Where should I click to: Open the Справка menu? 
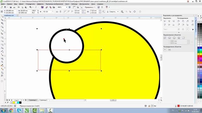tap(100, 4)
